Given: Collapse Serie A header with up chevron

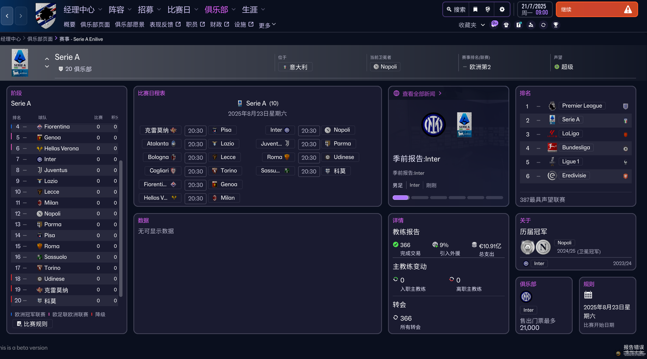Looking at the screenshot, I should [47, 59].
